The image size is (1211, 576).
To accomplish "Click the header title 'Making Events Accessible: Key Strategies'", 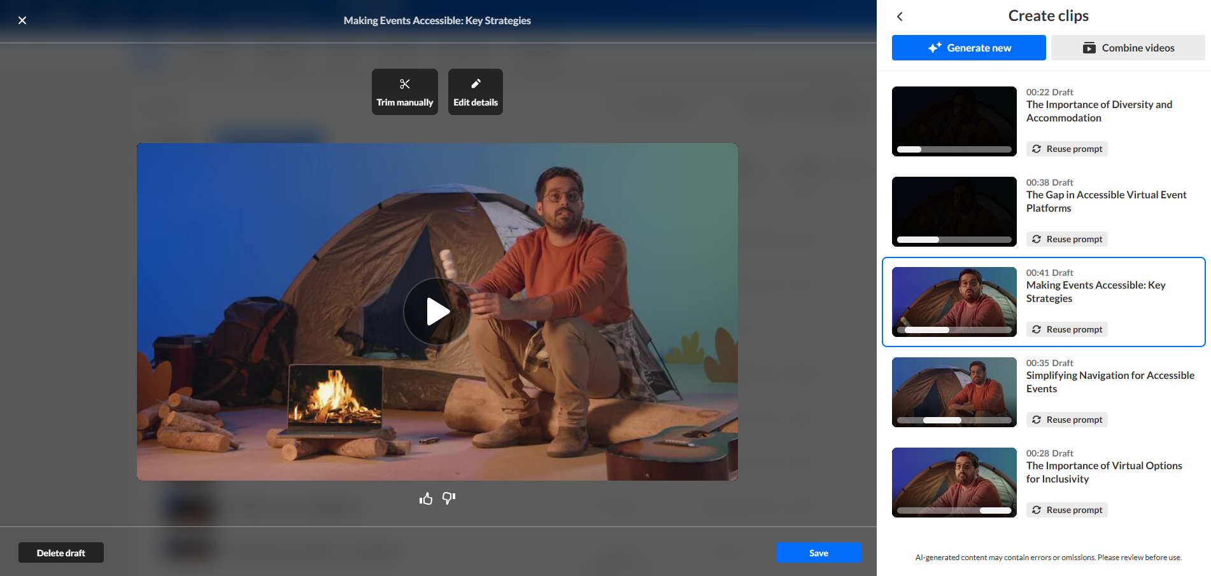I will (437, 20).
